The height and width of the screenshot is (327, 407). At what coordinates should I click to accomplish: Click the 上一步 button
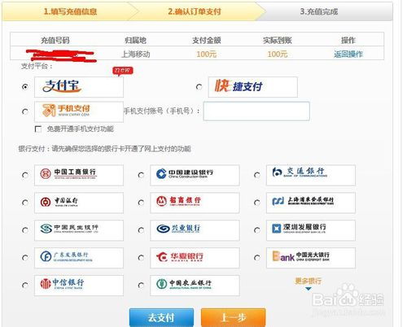[233, 317]
